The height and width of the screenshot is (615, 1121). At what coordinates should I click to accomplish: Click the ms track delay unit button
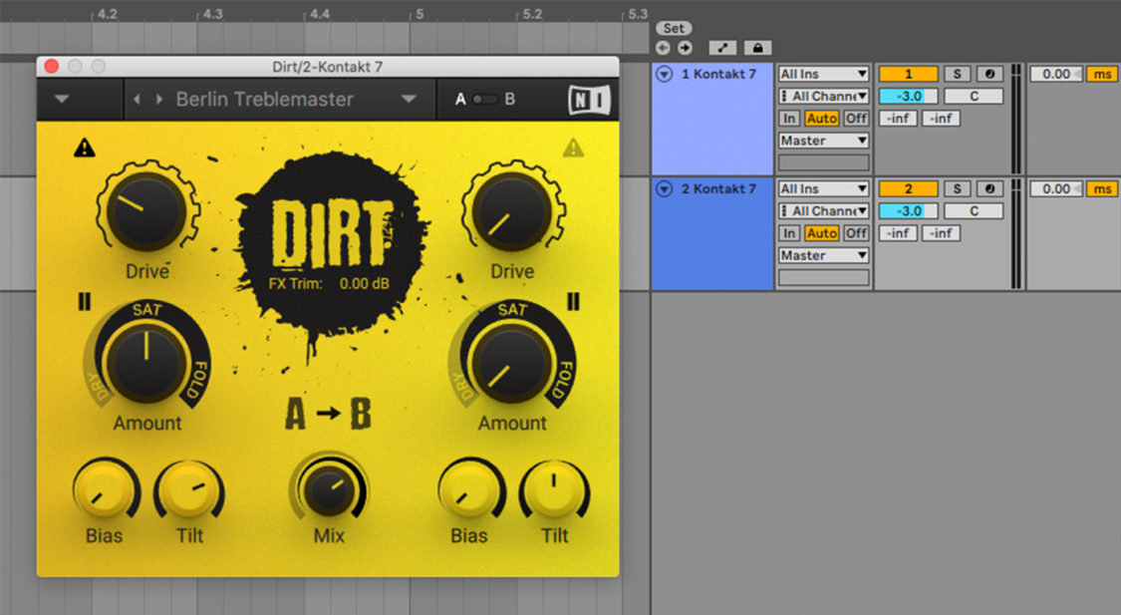(1101, 74)
